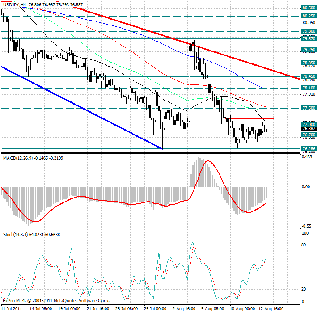Click the MACD 0.00 zero line label
This screenshot has height=312, width=317.
[x=306, y=187]
